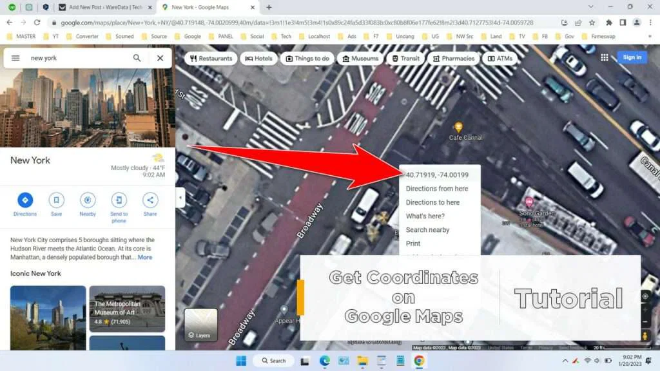This screenshot has height=371, width=660.
Task: Open the Things to do category
Action: (x=307, y=58)
